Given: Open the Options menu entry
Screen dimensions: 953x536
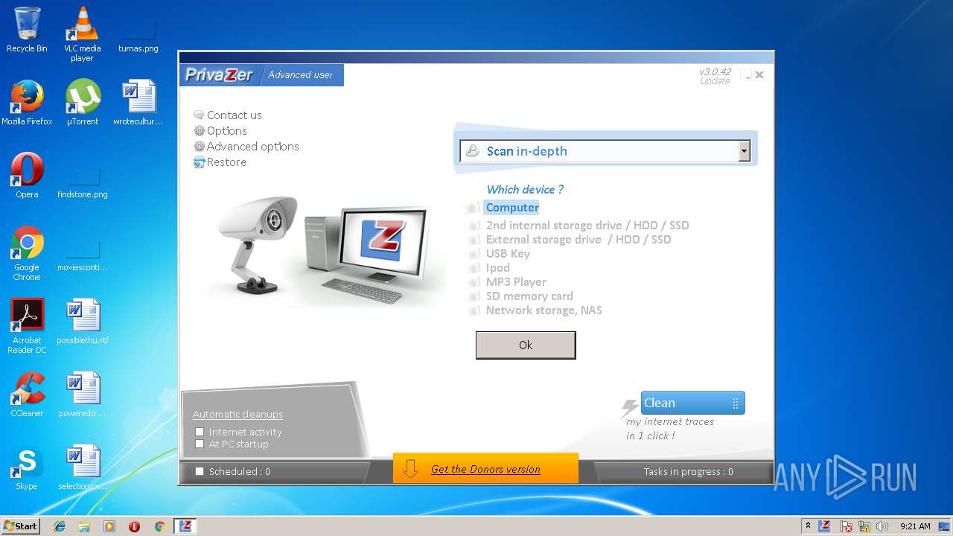Looking at the screenshot, I should click(x=220, y=130).
